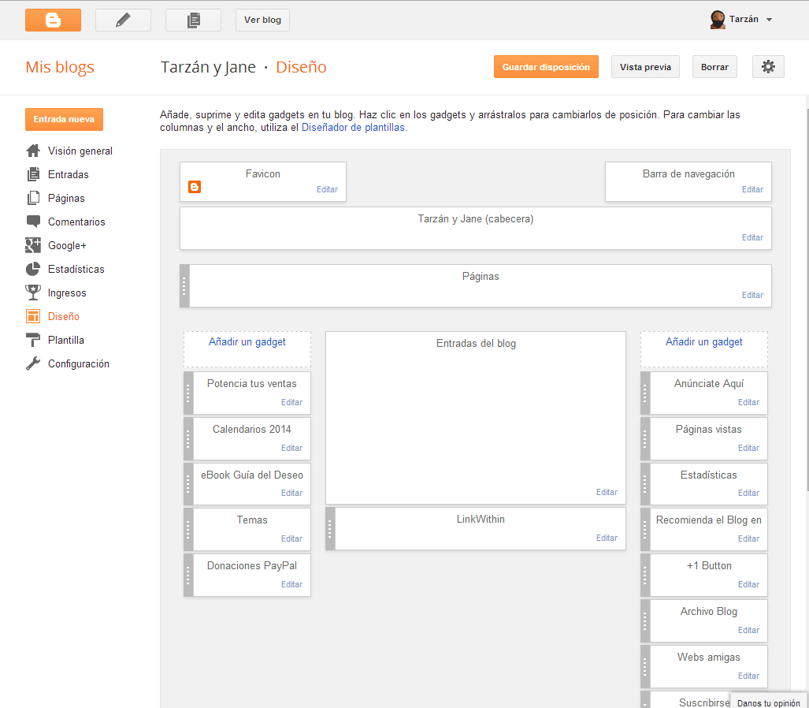Click the pencil compose icon
The height and width of the screenshot is (708, 809).
(123, 20)
